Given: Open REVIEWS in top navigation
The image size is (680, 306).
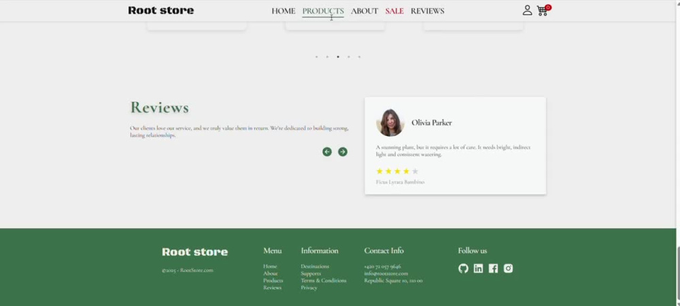Looking at the screenshot, I should tap(428, 12).
